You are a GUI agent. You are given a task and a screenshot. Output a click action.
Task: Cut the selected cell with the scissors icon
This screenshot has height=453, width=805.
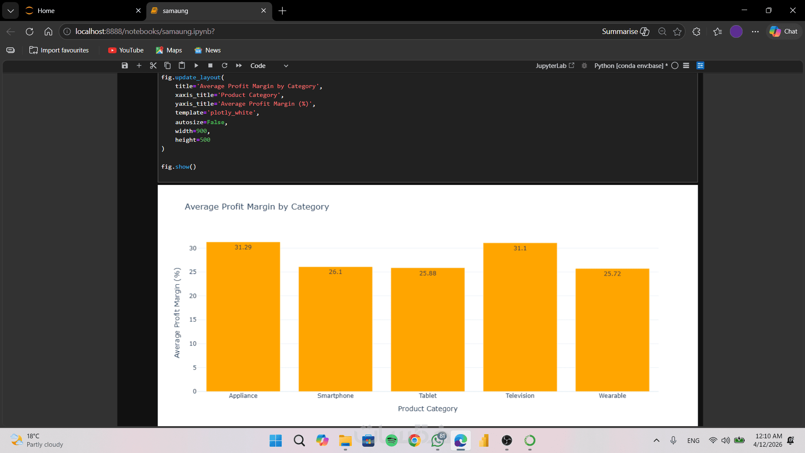(153, 65)
